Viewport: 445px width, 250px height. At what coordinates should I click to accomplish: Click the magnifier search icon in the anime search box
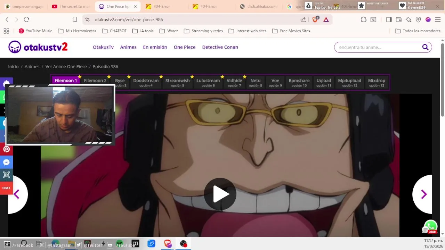(425, 47)
